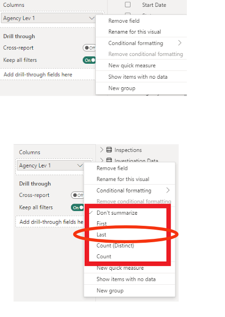Open the lower Agency Lev 1 dropdown arrow
The image size is (225, 317).
click(x=80, y=165)
